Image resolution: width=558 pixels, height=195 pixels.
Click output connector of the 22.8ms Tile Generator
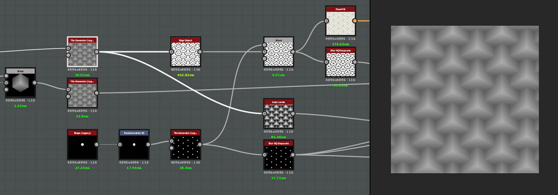pos(97,93)
